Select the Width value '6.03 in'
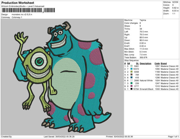 [175, 11]
